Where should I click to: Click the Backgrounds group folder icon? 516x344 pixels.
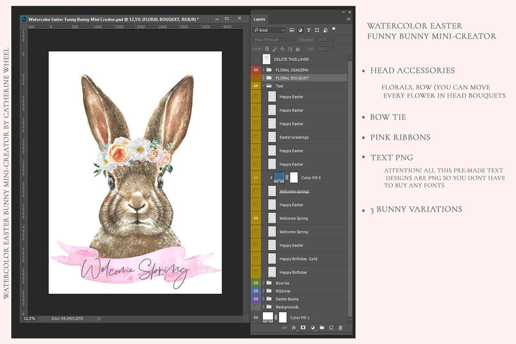tap(269, 307)
